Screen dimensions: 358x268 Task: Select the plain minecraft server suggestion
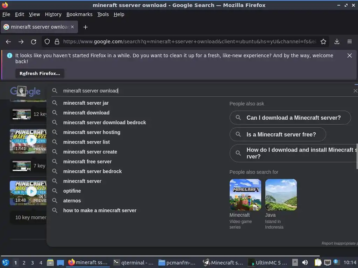(x=82, y=181)
